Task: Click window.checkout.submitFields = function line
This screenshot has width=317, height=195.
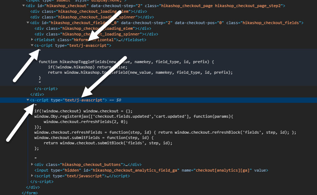Action: point(94,138)
